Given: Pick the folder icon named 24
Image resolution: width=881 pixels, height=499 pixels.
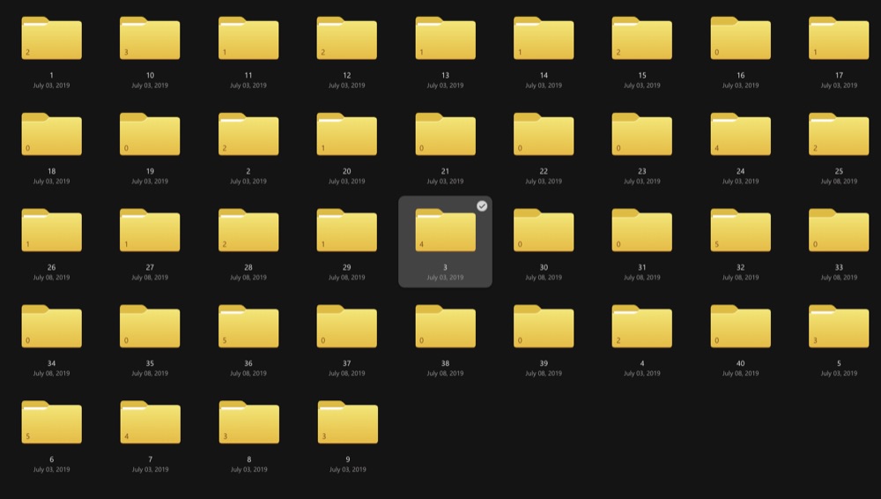Looking at the screenshot, I should tap(741, 135).
